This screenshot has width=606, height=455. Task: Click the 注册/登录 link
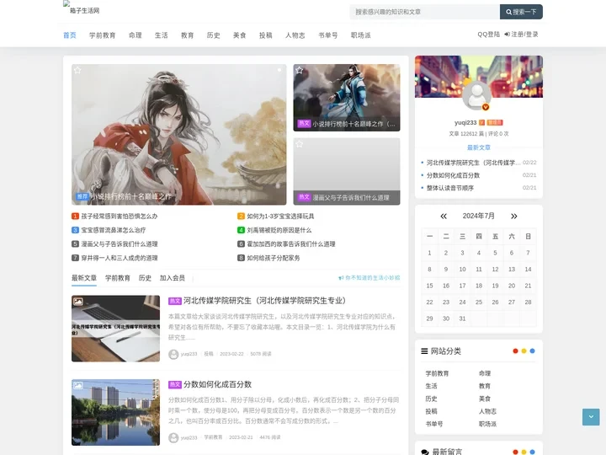tap(521, 35)
